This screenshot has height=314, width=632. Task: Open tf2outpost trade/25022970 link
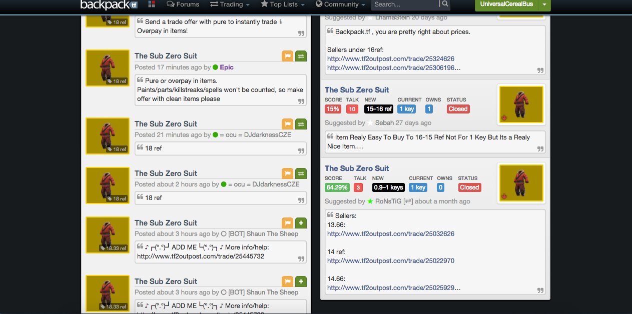(391, 260)
